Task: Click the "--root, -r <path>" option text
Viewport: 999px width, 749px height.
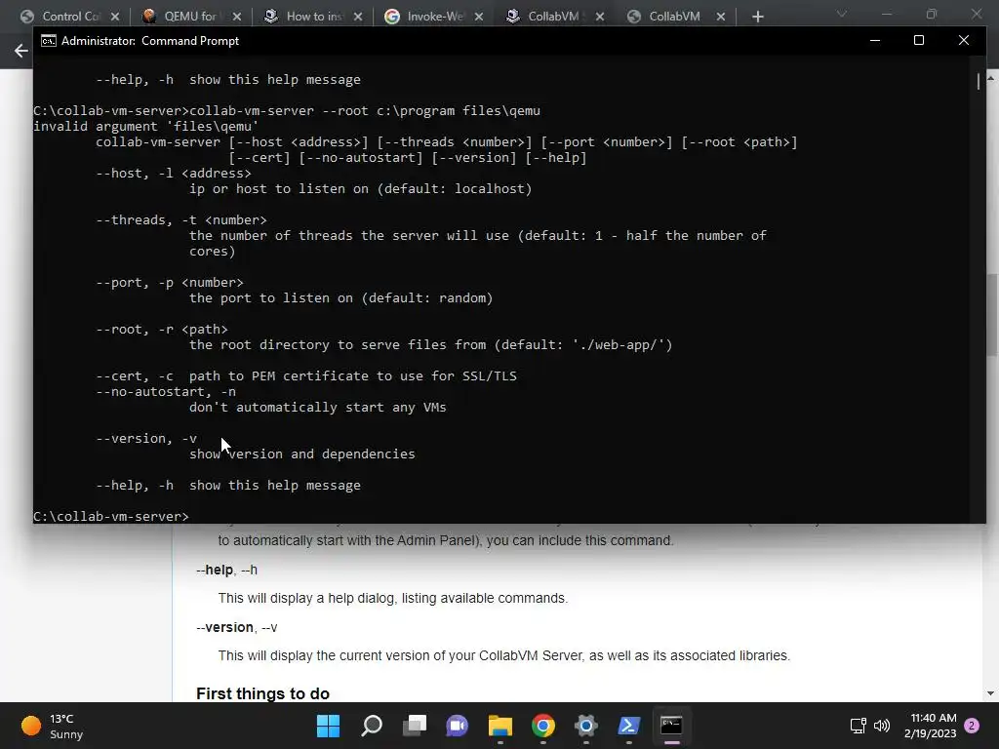Action: pyautogui.click(x=162, y=330)
